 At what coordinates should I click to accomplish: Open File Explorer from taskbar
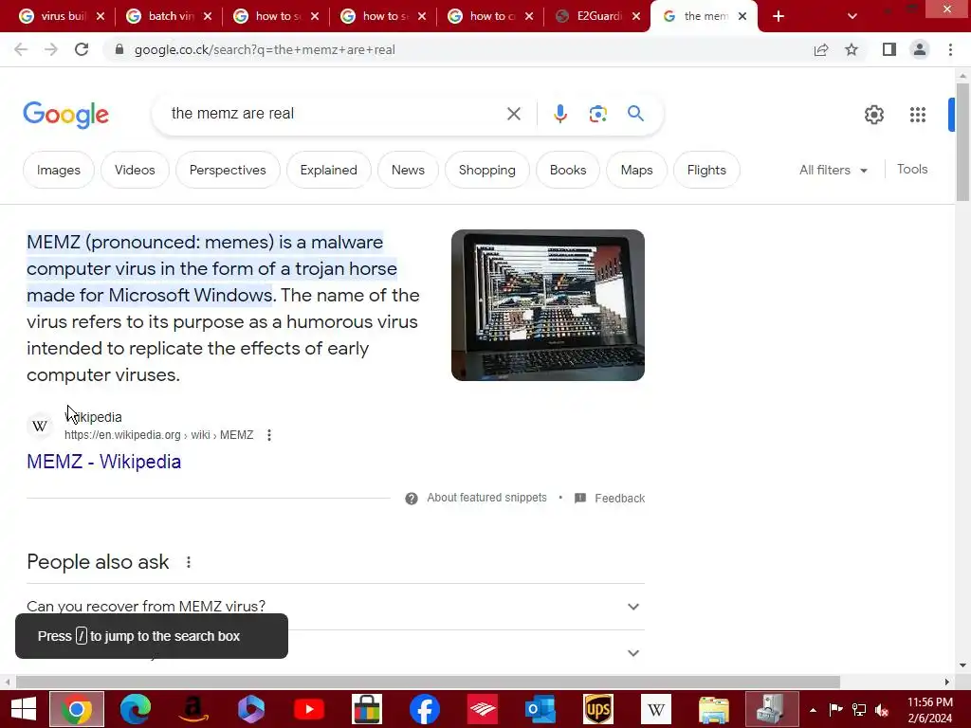click(714, 709)
